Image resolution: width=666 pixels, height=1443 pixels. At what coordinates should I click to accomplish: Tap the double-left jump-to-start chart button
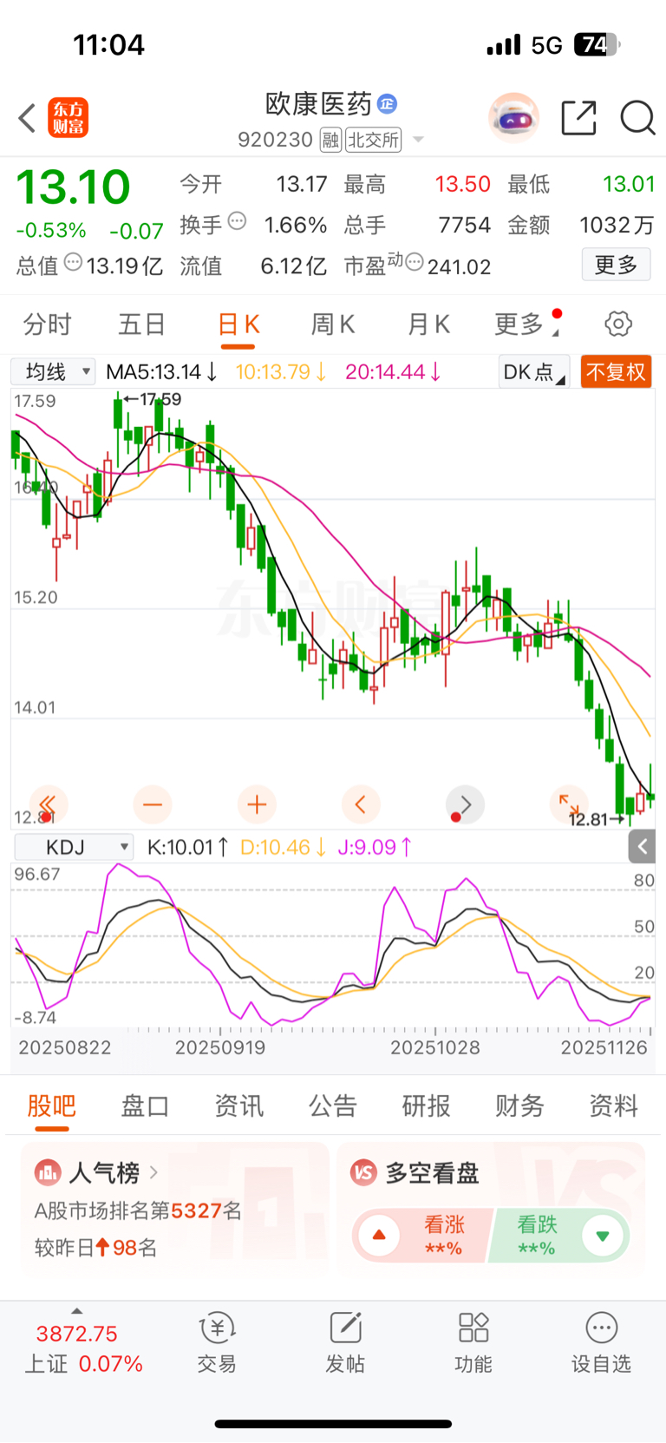[x=48, y=804]
